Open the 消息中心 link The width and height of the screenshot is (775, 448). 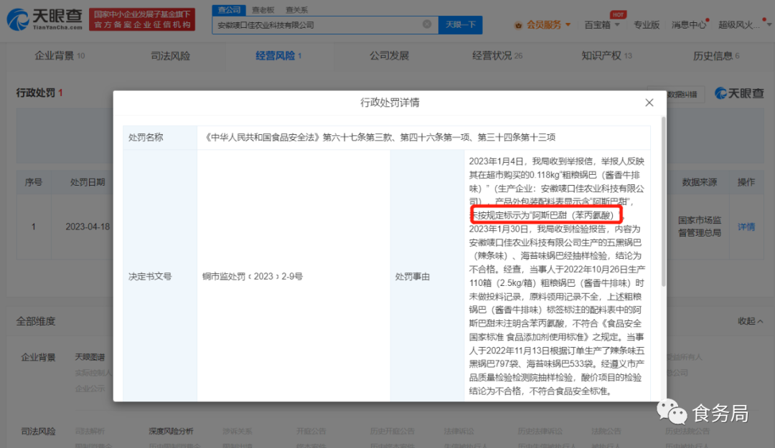(688, 24)
